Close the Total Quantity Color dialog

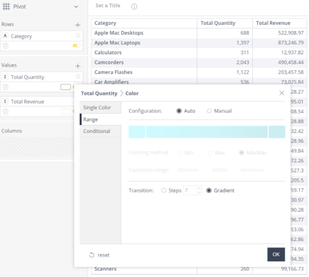click(x=282, y=93)
